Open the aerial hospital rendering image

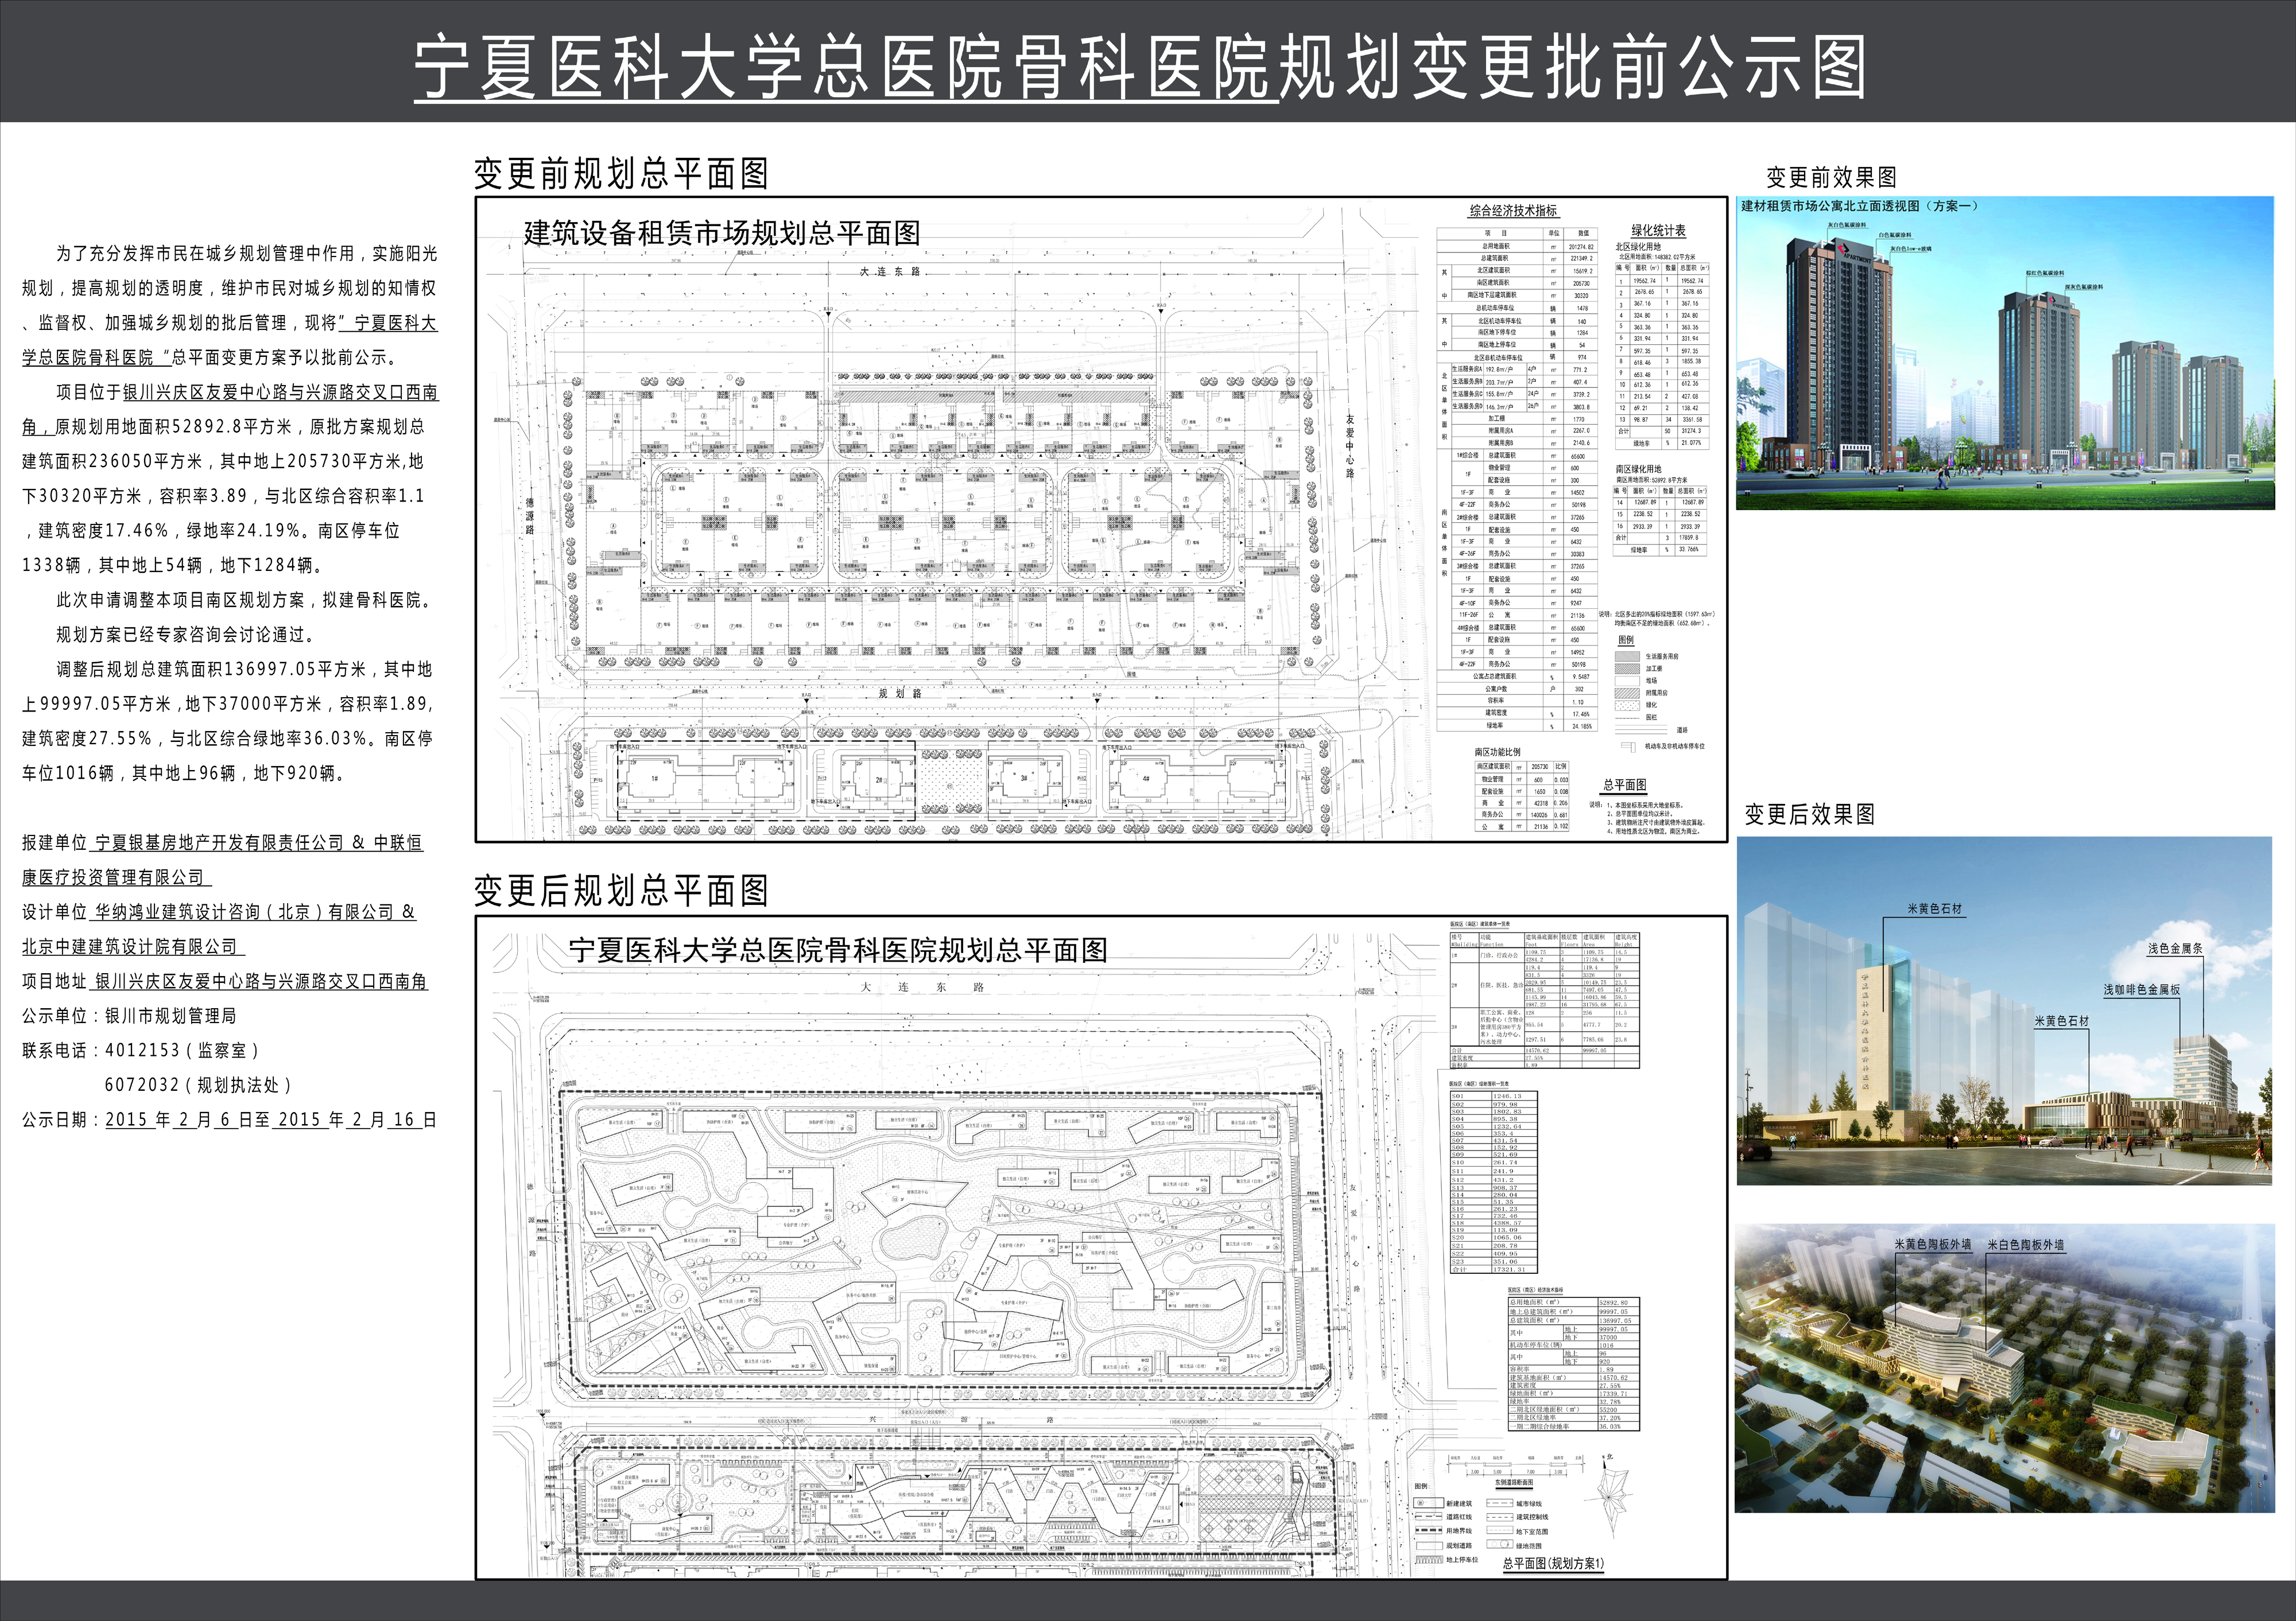coord(2005,1368)
